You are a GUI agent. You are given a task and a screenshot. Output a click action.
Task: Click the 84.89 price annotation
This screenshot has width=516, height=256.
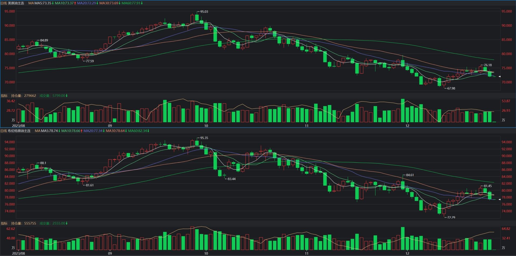coord(43,40)
